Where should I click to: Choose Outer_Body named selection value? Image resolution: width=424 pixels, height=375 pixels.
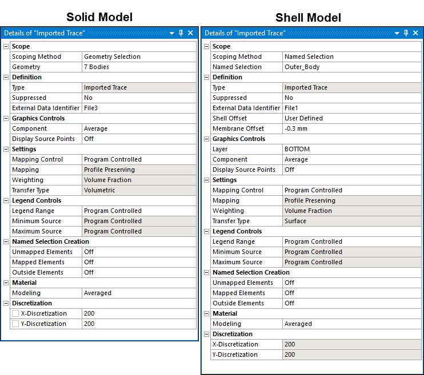(352, 67)
